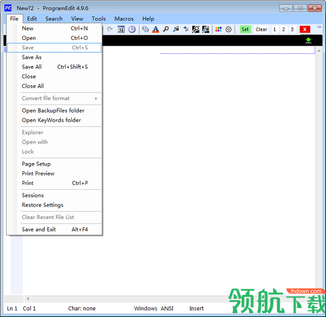Open the Search menu

tap(54, 18)
